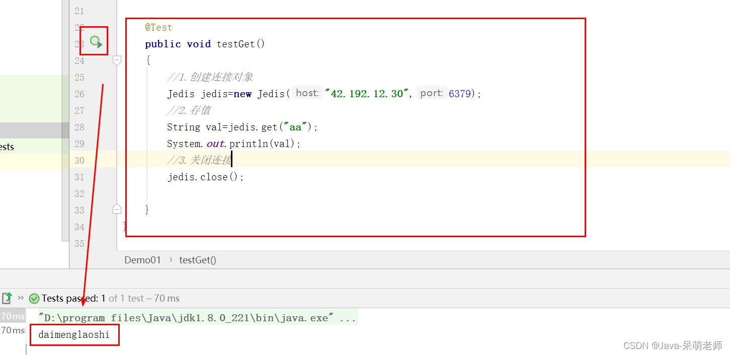Collapse testGet method using line 24 fold marker

pos(117,60)
